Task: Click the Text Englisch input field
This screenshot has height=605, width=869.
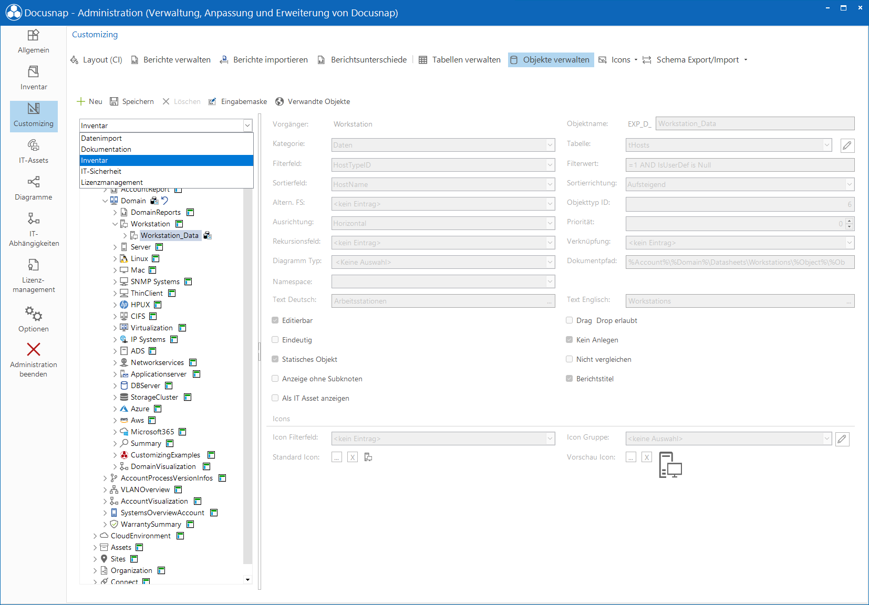Action: 740,301
